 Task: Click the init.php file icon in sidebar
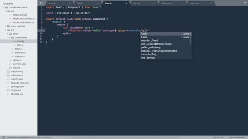pyautogui.click(x=10, y=68)
